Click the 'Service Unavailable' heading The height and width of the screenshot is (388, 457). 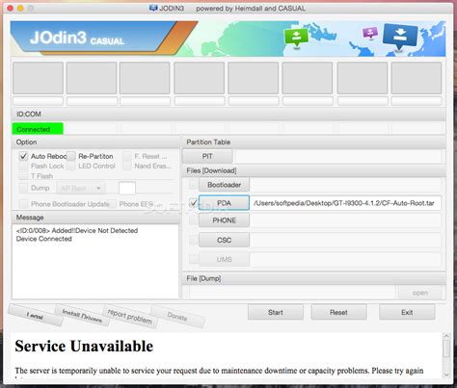84,347
